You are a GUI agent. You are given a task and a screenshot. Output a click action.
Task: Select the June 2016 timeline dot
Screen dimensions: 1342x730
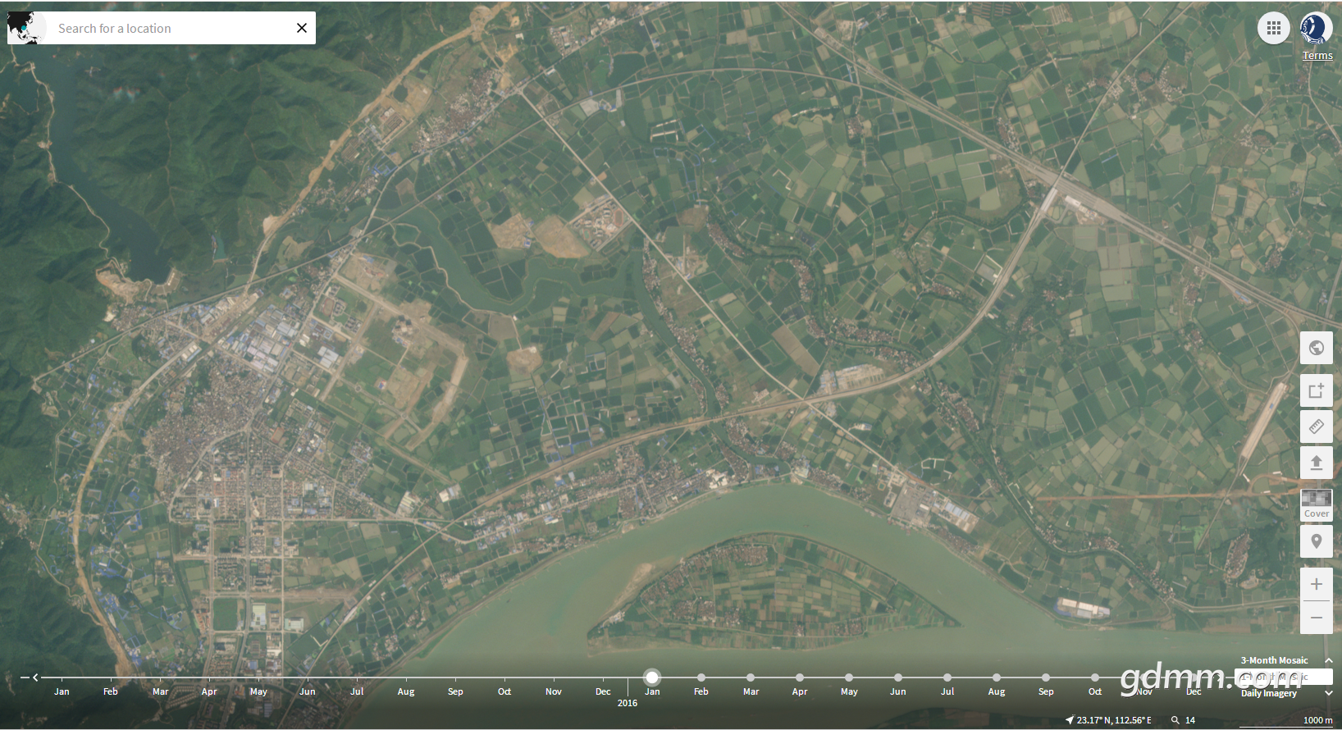[x=898, y=678]
